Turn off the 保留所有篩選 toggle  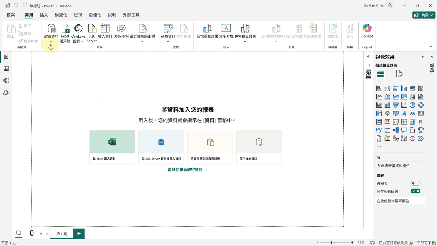click(x=415, y=191)
